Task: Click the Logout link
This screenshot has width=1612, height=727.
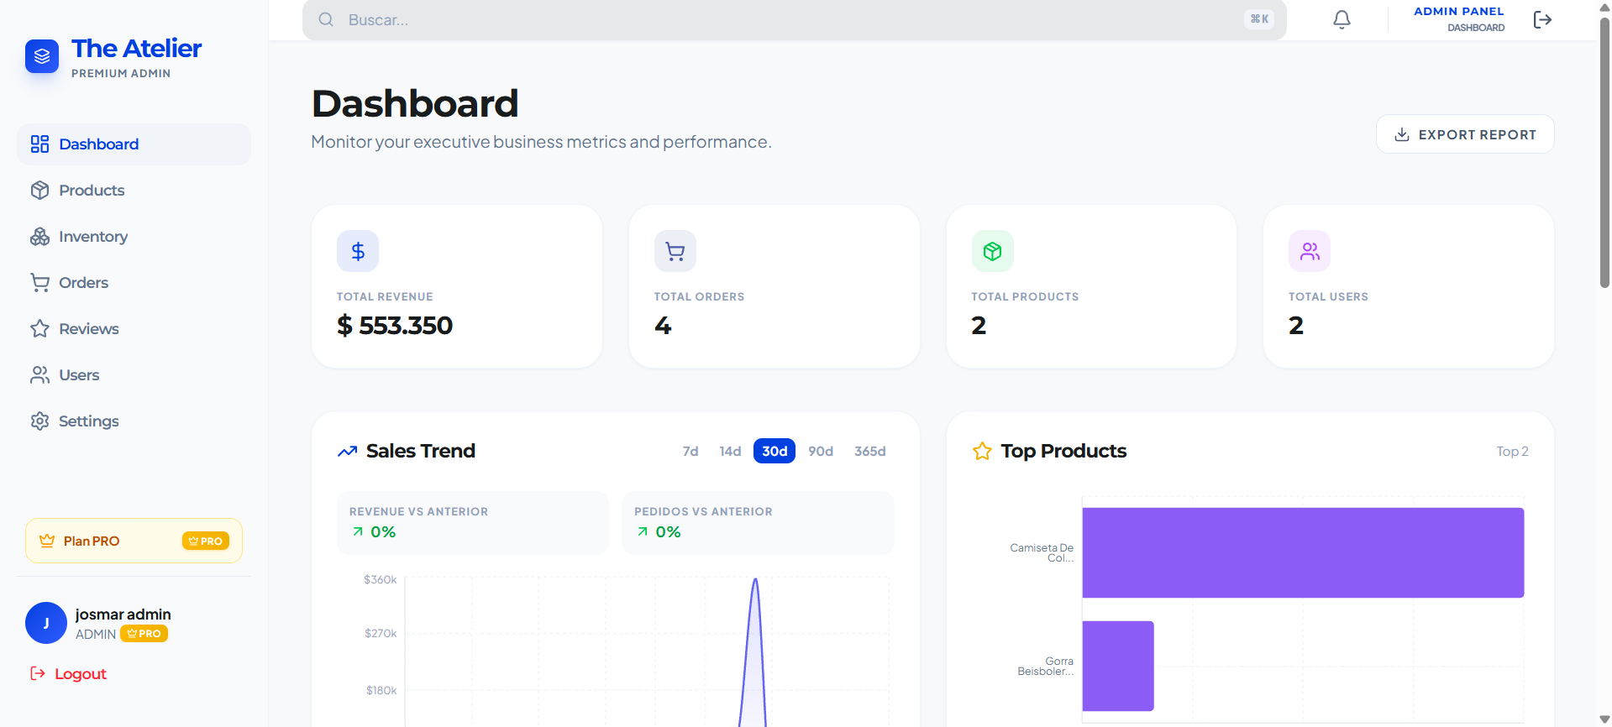Action: (x=81, y=674)
